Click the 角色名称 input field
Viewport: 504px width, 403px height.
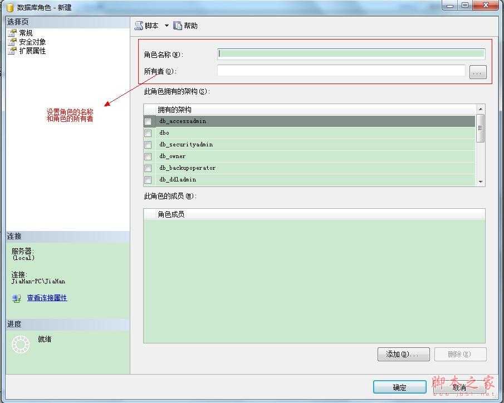click(351, 54)
